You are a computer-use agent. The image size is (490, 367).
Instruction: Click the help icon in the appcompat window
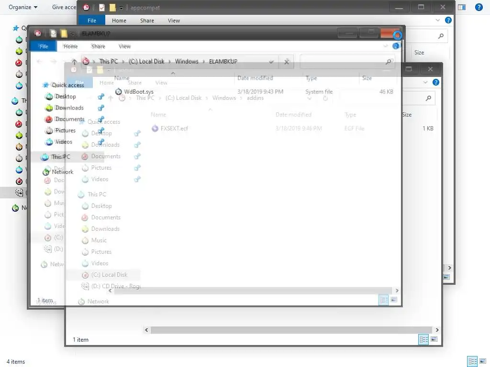click(x=448, y=20)
